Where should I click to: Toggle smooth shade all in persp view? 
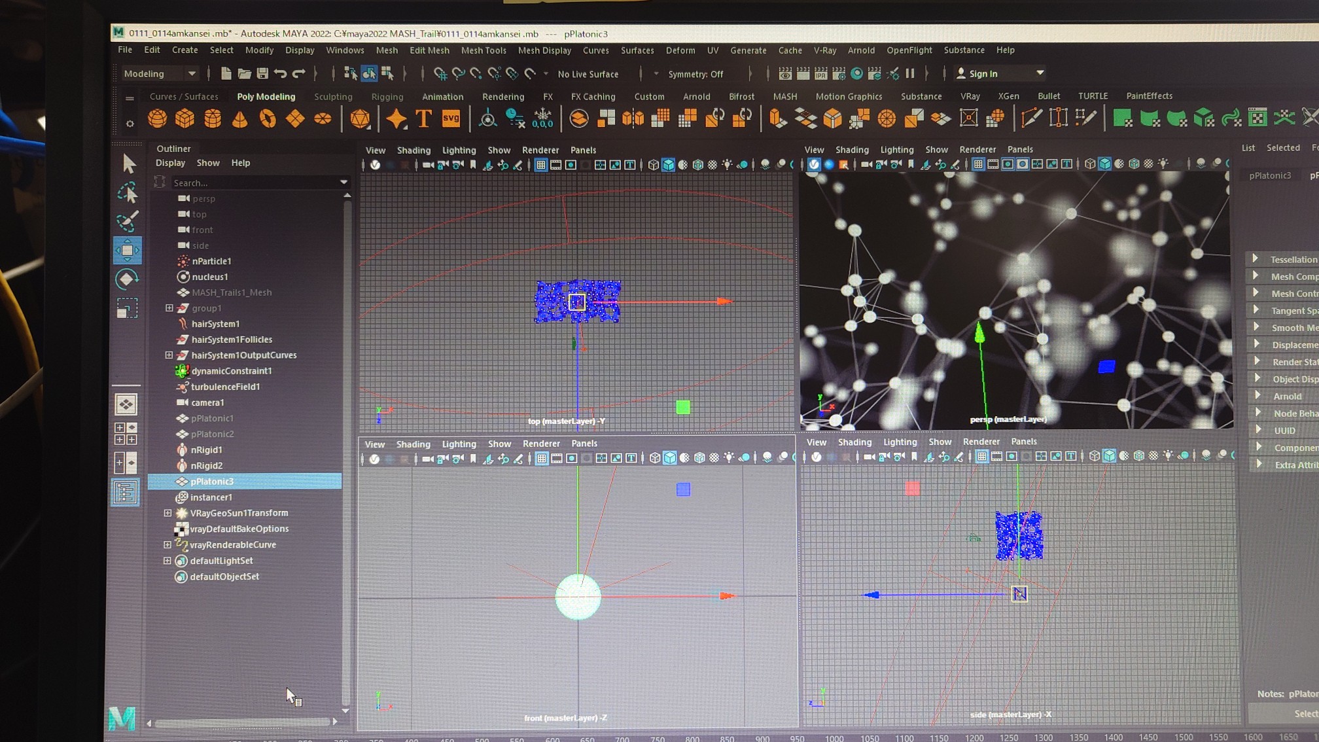point(1105,164)
